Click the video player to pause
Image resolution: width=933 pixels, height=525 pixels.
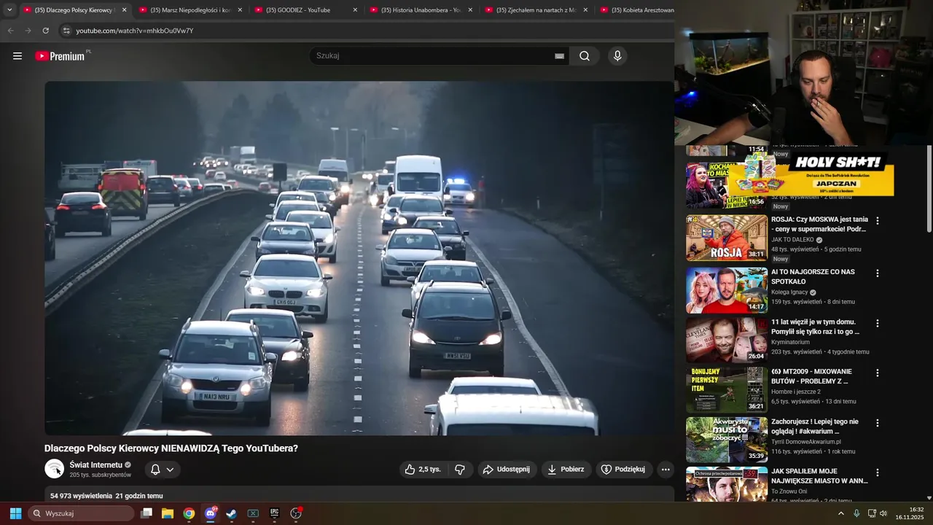pos(359,258)
